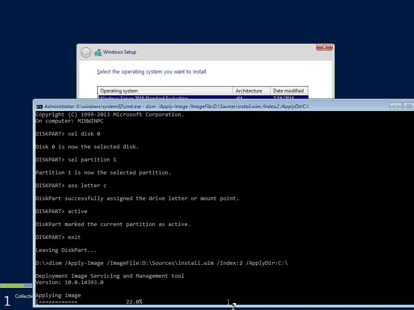This screenshot has width=414, height=310.
Task: Click the x64 architecture cell in Setup list
Action: 239,98
